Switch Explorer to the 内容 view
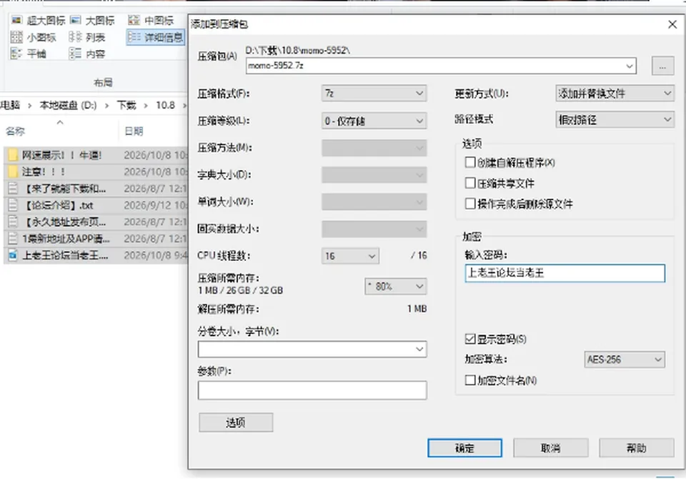686x479 pixels. click(86, 54)
